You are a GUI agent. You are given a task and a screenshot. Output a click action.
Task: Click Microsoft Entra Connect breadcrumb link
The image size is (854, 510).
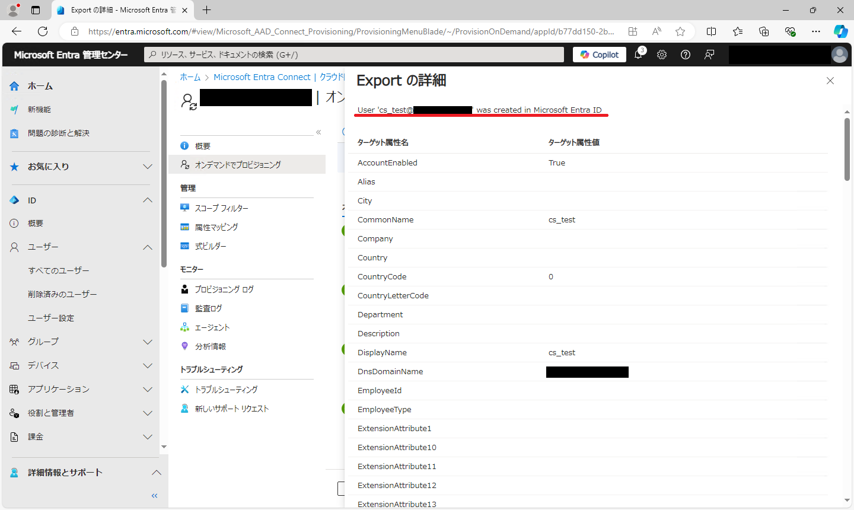262,77
